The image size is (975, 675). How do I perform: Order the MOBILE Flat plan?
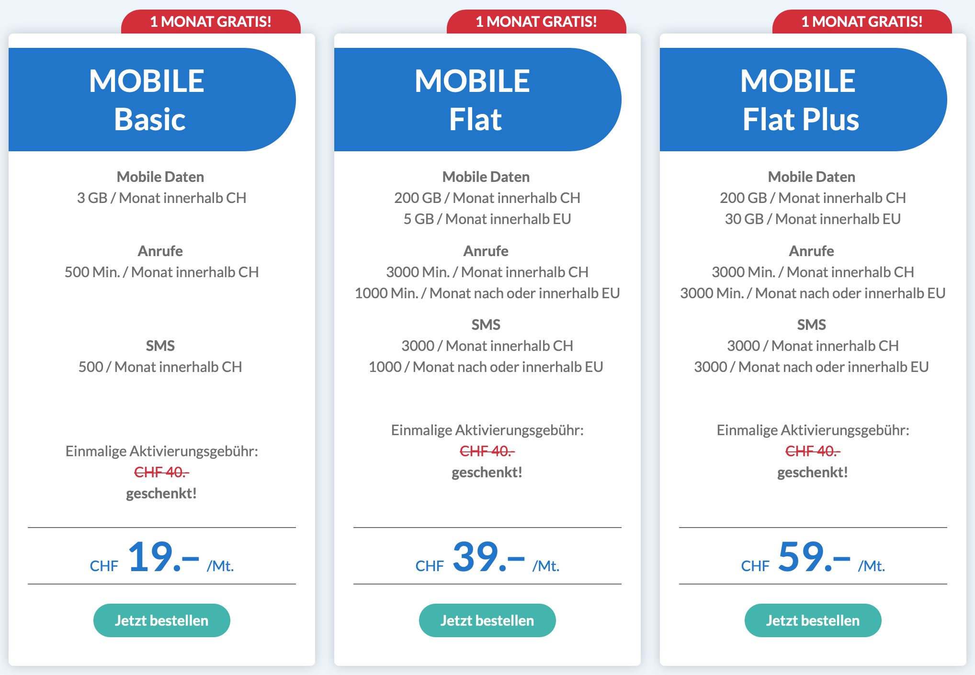[x=487, y=620]
